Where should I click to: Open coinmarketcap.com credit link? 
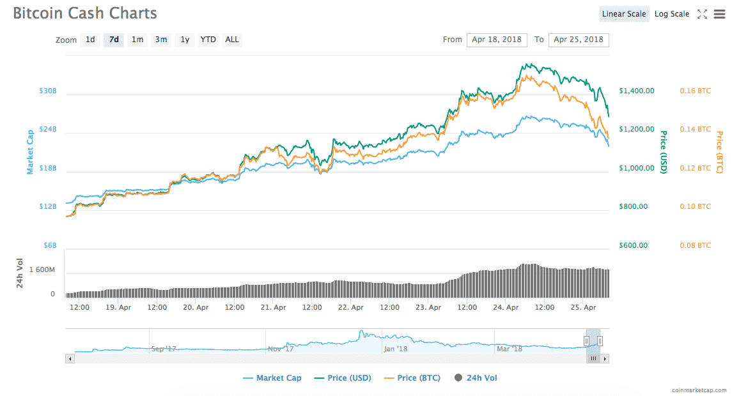pyautogui.click(x=699, y=389)
